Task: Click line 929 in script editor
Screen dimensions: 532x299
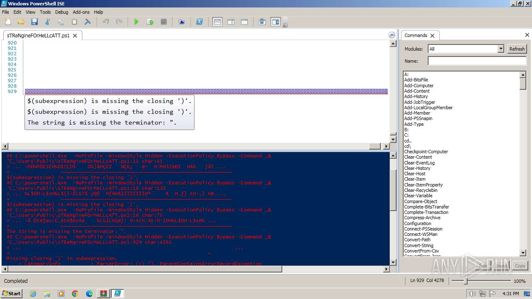Action: click(x=206, y=91)
